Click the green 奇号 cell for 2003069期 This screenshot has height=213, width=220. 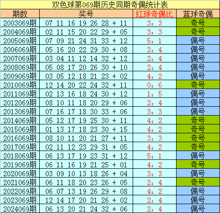pos(198,23)
